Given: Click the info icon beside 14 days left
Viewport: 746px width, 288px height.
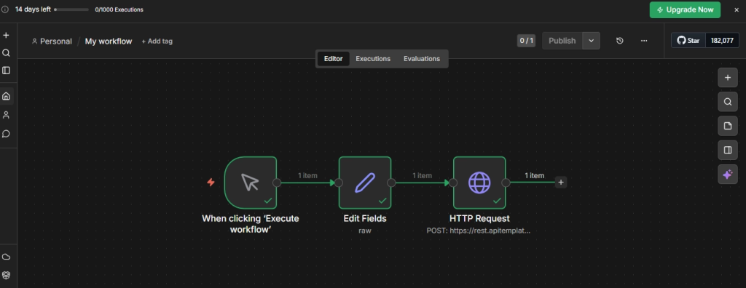Looking at the screenshot, I should [x=5, y=9].
